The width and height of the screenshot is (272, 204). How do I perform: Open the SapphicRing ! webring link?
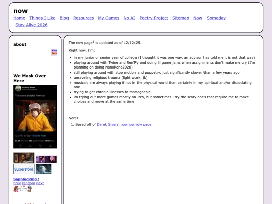pos(26,179)
